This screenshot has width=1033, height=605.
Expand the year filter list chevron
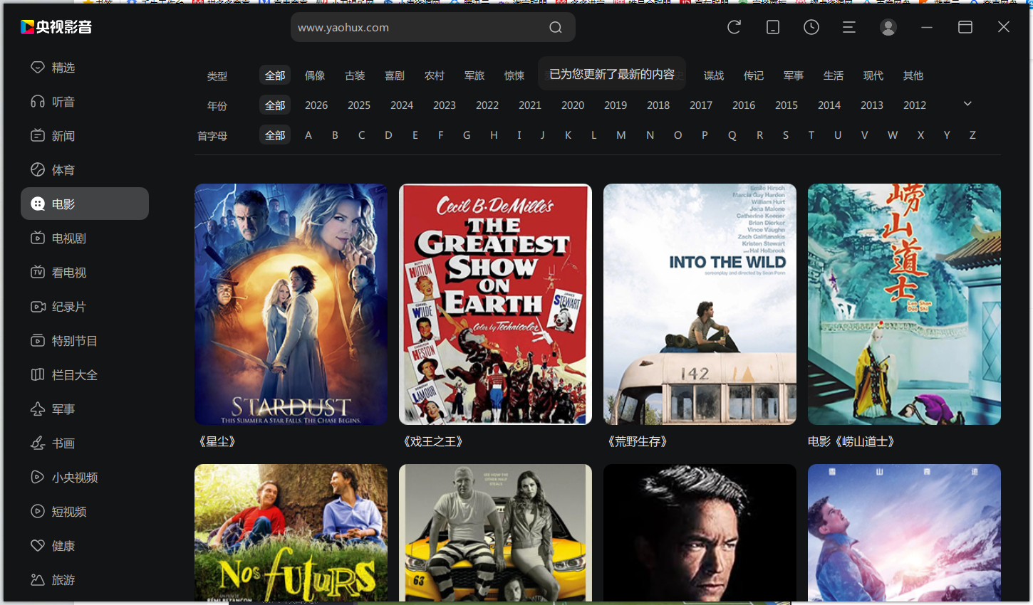[967, 104]
